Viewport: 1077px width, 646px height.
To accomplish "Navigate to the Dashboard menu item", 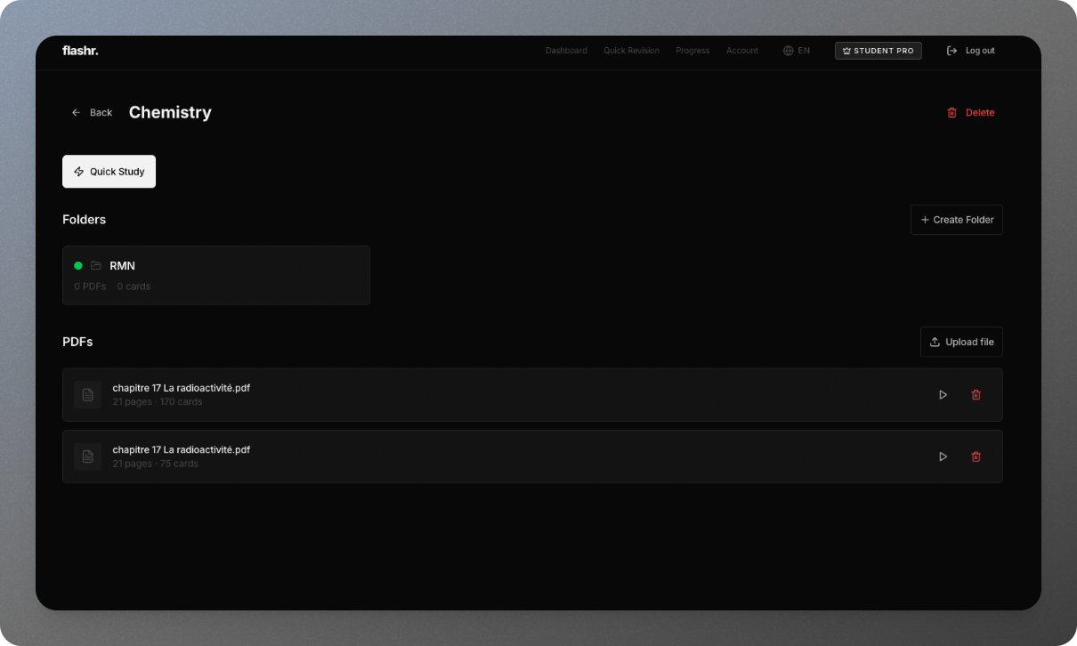I will tap(566, 51).
